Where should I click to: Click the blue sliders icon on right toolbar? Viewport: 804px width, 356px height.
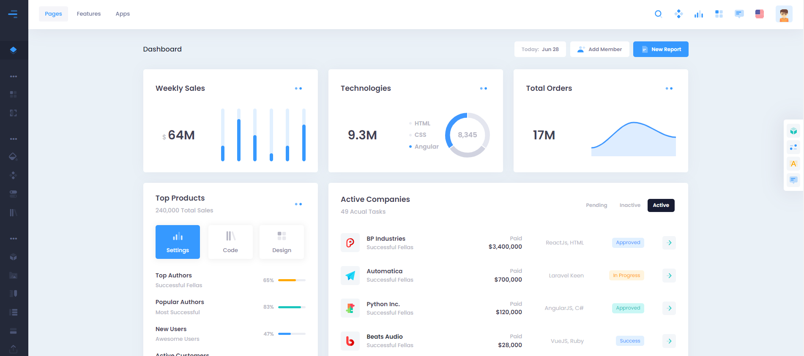click(793, 147)
